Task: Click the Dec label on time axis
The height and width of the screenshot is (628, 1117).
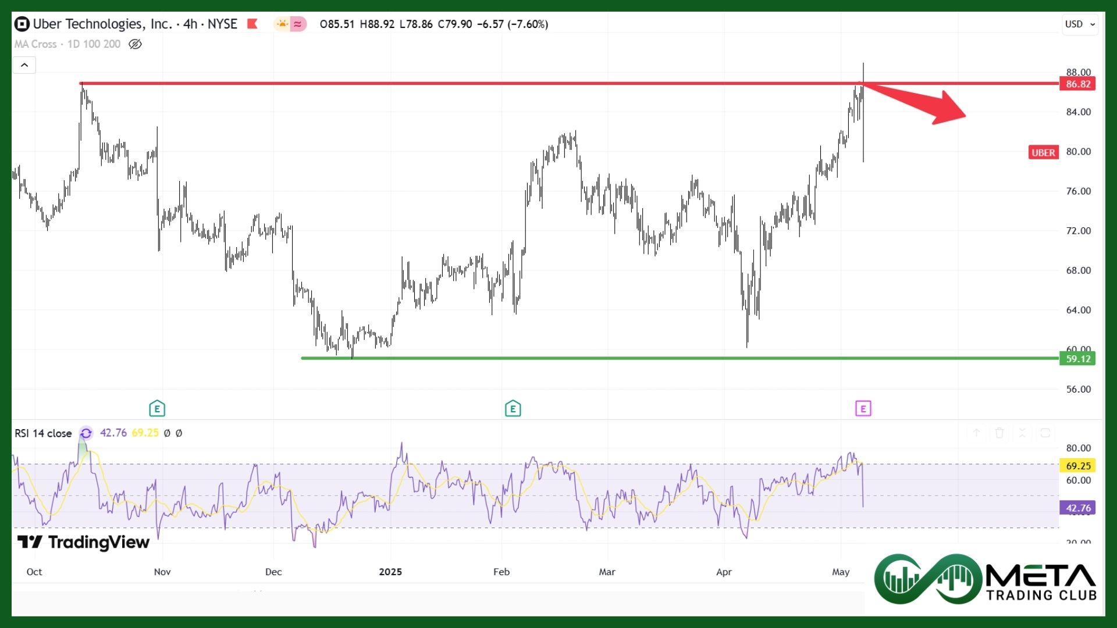Action: click(273, 572)
